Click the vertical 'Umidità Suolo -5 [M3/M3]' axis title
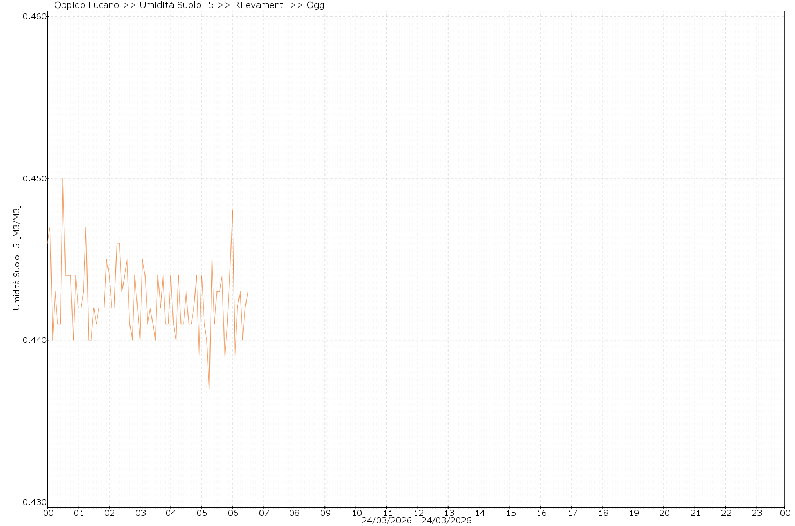795x526 pixels. pyautogui.click(x=17, y=258)
